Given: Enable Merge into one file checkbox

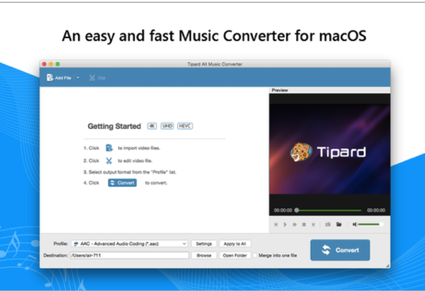Looking at the screenshot, I should pyautogui.click(x=255, y=255).
